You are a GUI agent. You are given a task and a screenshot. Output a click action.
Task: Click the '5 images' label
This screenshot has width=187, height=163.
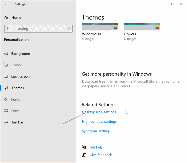pyautogui.click(x=88, y=39)
